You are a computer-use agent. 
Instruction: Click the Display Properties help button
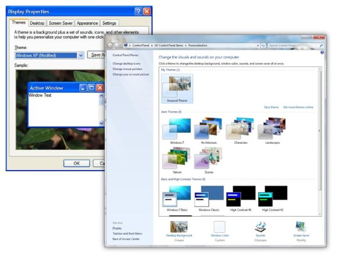138,11
